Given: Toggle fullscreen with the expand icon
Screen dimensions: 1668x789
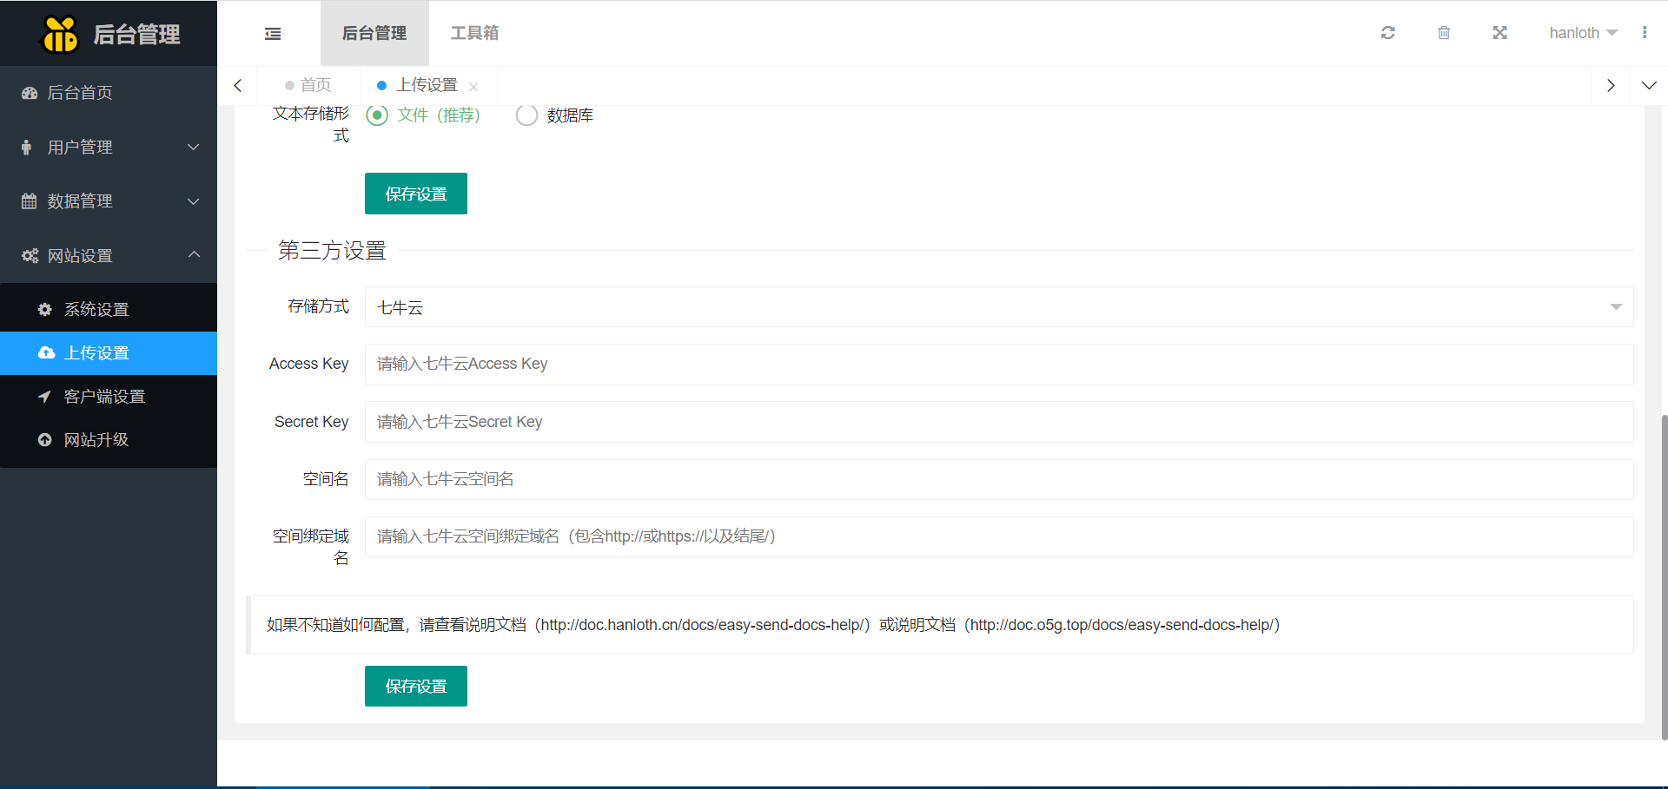Looking at the screenshot, I should click(x=1499, y=33).
